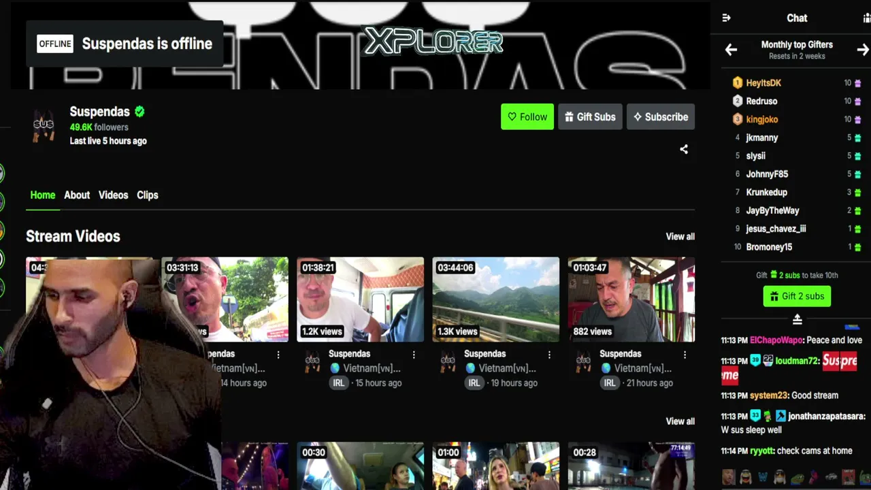
Task: Select gifter Krunkedup in the leaderboard
Action: pyautogui.click(x=767, y=193)
